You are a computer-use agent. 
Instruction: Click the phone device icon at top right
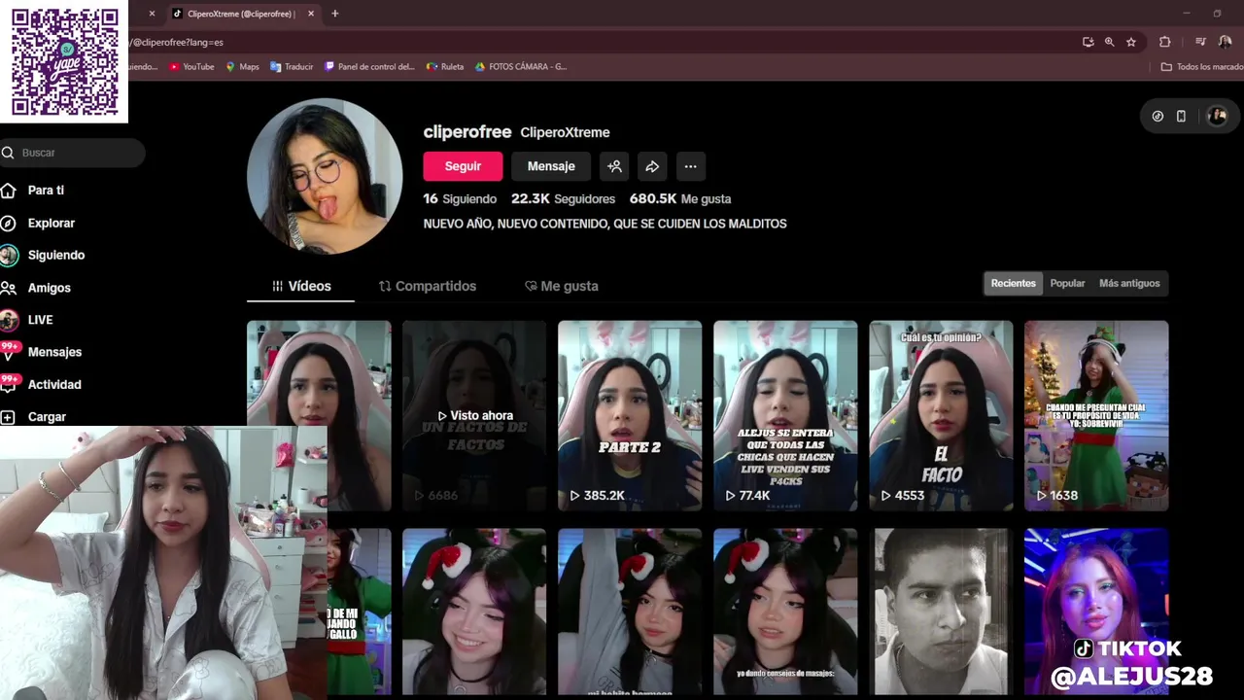click(1181, 116)
